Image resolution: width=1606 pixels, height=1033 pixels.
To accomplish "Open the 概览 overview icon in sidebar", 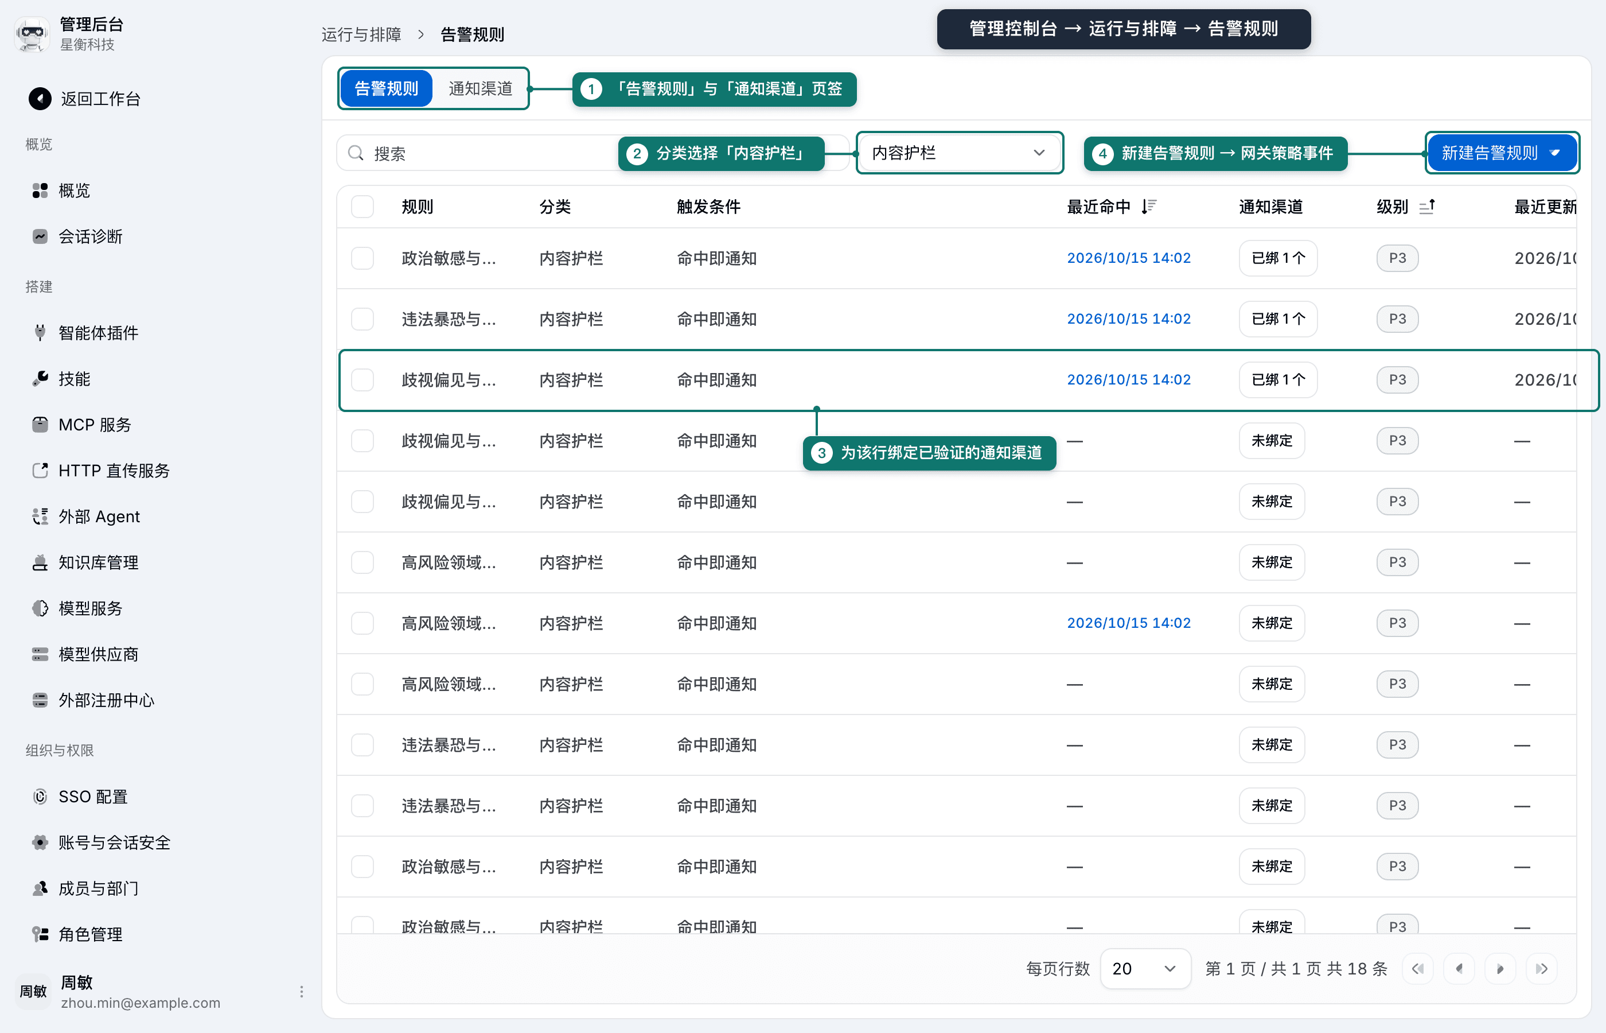I will click(x=40, y=191).
